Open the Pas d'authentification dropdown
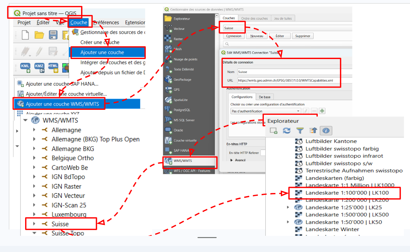410x252 pixels. tap(266, 111)
